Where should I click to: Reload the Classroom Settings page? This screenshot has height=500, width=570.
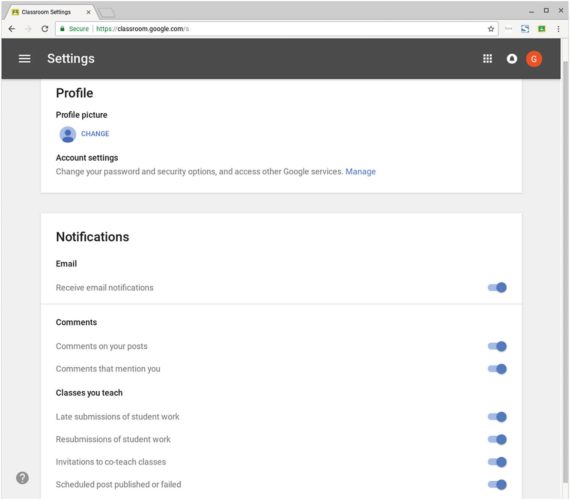pyautogui.click(x=45, y=29)
